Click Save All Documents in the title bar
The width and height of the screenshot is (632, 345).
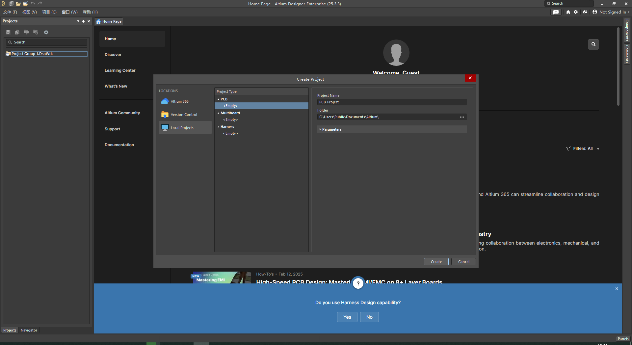point(11,4)
